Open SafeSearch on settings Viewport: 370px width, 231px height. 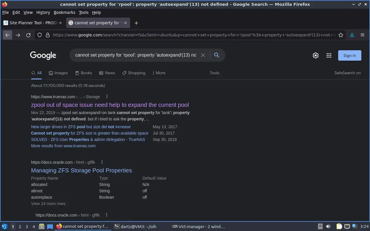click(x=347, y=73)
